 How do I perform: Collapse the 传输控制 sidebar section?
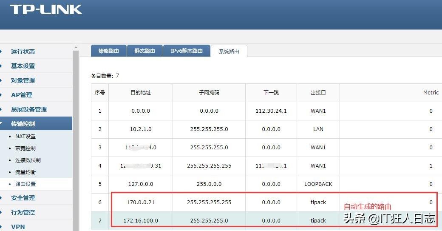click(23, 124)
